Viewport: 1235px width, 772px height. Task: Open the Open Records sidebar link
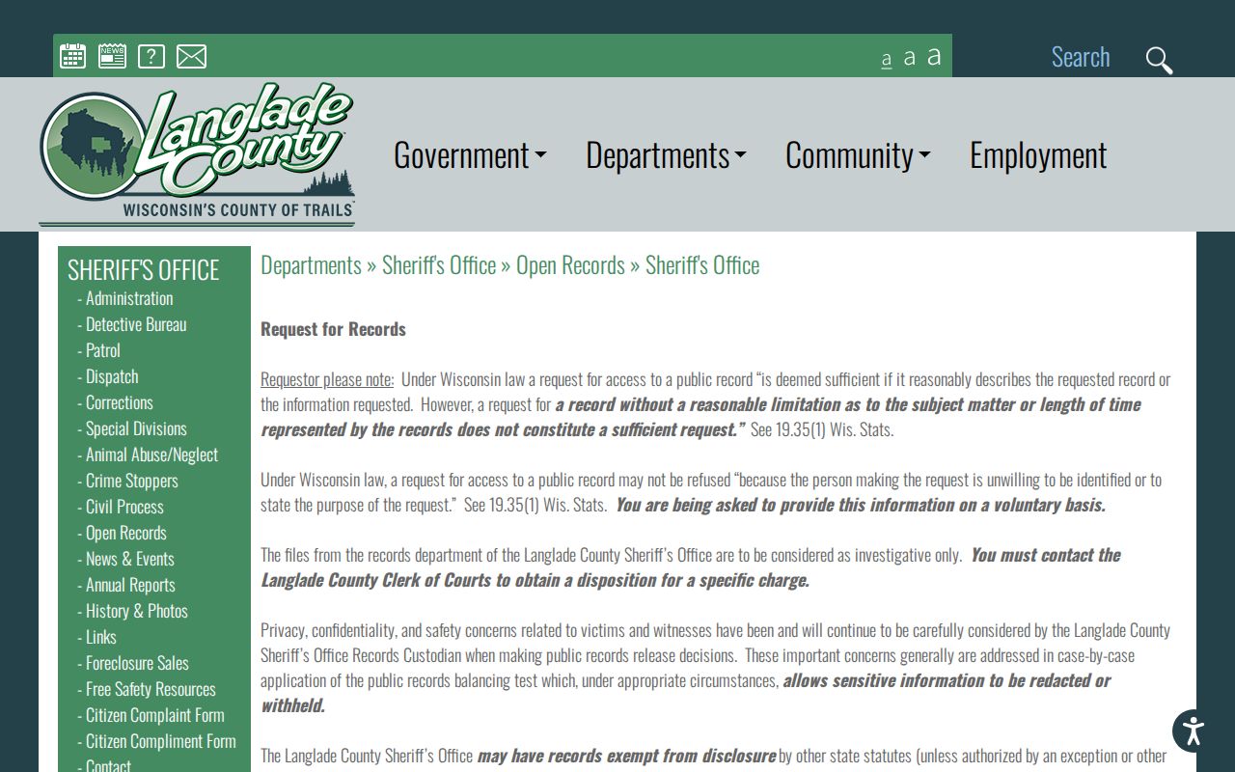click(x=126, y=533)
